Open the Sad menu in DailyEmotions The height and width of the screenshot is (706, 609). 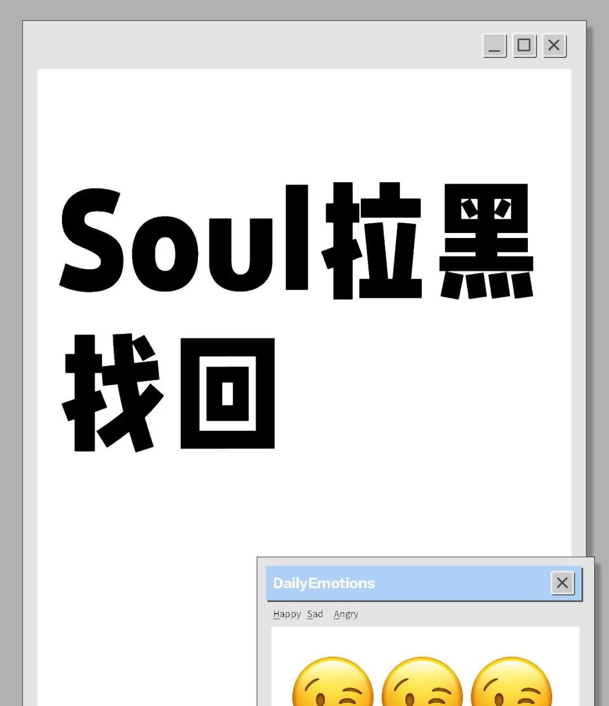pos(315,614)
